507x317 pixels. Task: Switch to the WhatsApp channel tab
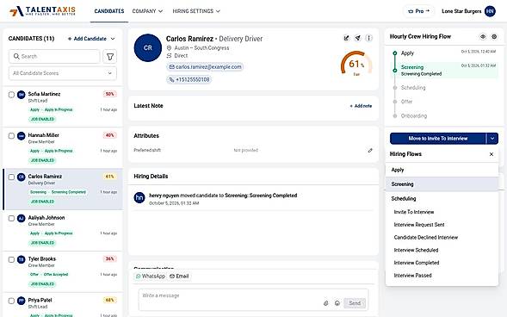click(x=151, y=277)
